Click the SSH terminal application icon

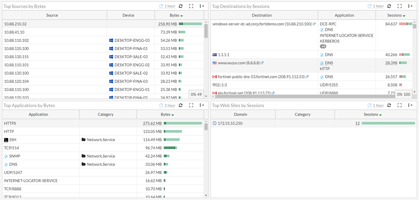[6, 140]
